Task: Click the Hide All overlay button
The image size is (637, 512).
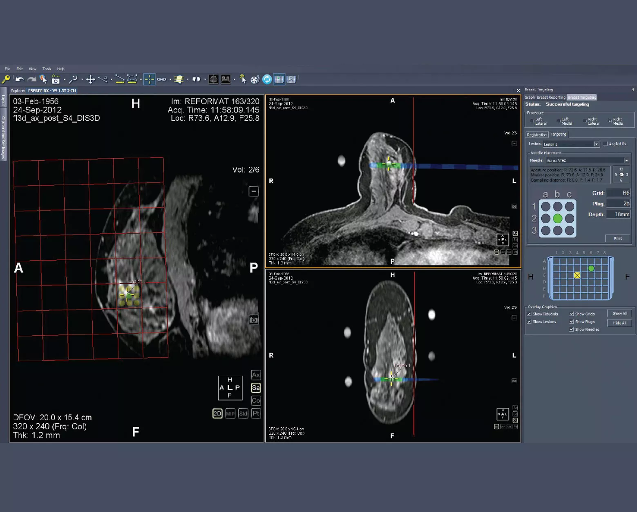Action: [619, 323]
